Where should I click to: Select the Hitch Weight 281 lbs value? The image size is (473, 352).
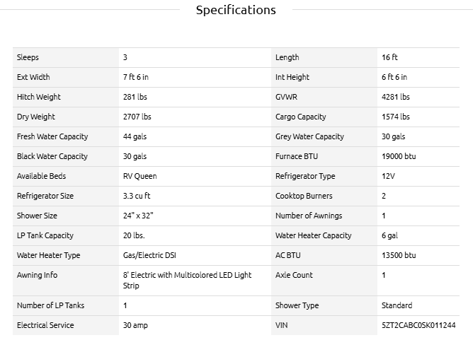point(135,97)
